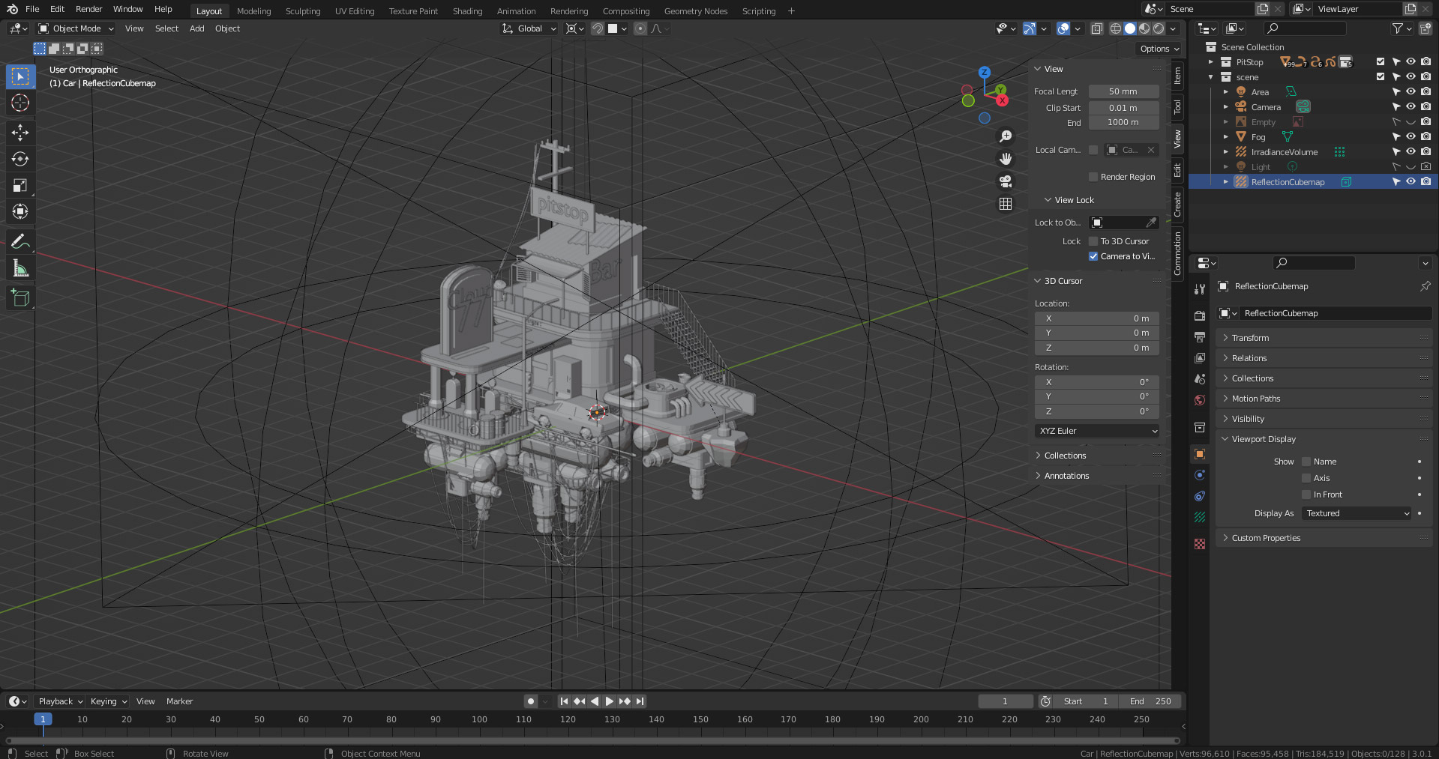Choose the Measure tool
This screenshot has height=759, width=1439.
click(x=20, y=269)
